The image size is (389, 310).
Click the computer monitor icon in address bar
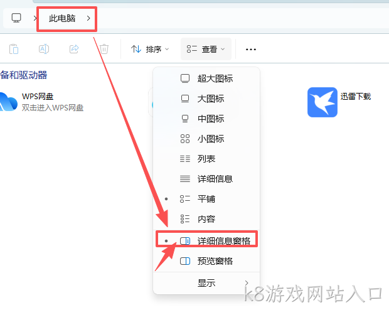coord(16,18)
